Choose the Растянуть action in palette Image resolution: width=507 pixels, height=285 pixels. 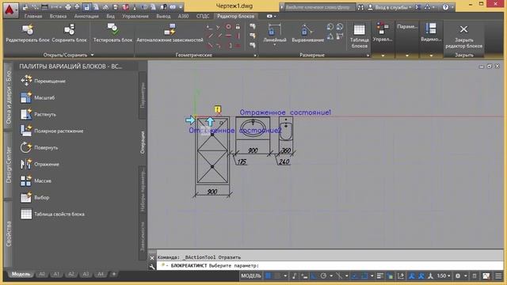pyautogui.click(x=38, y=114)
